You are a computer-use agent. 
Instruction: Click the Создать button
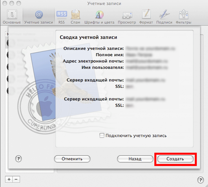[x=175, y=159]
